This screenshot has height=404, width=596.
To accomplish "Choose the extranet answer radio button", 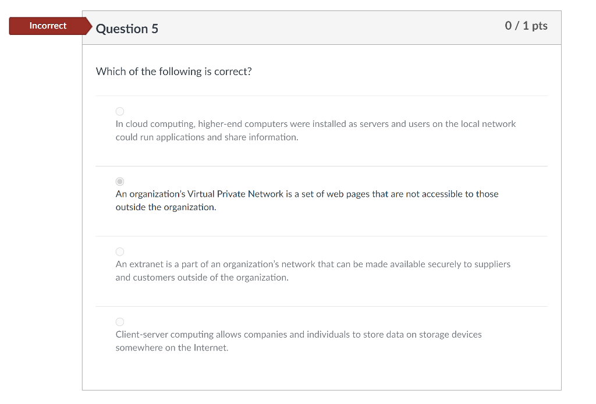I will [120, 251].
